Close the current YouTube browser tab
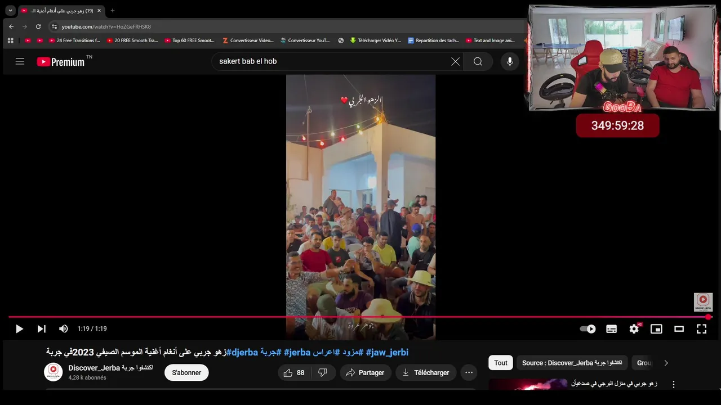 click(100, 11)
